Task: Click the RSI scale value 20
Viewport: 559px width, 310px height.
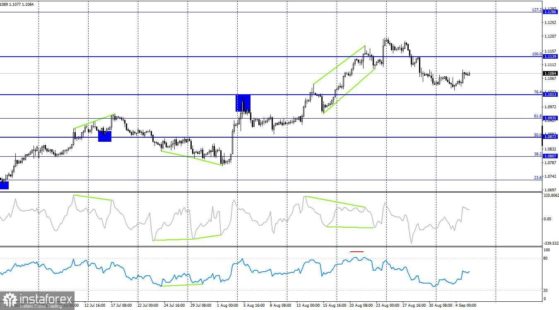Action: tap(546, 290)
